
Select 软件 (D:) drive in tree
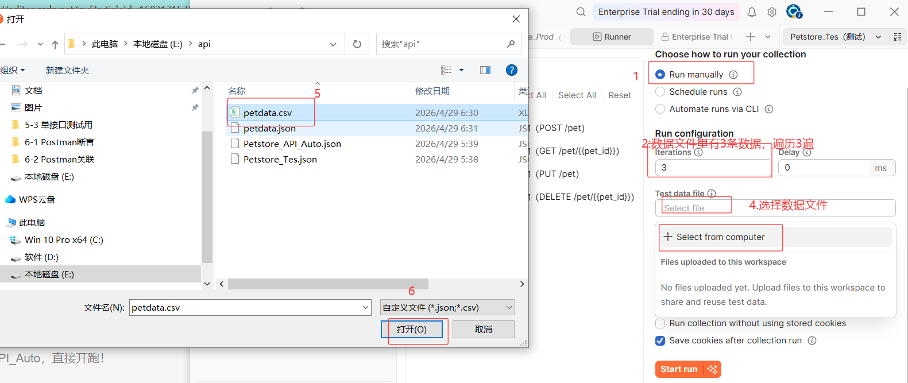tap(41, 257)
